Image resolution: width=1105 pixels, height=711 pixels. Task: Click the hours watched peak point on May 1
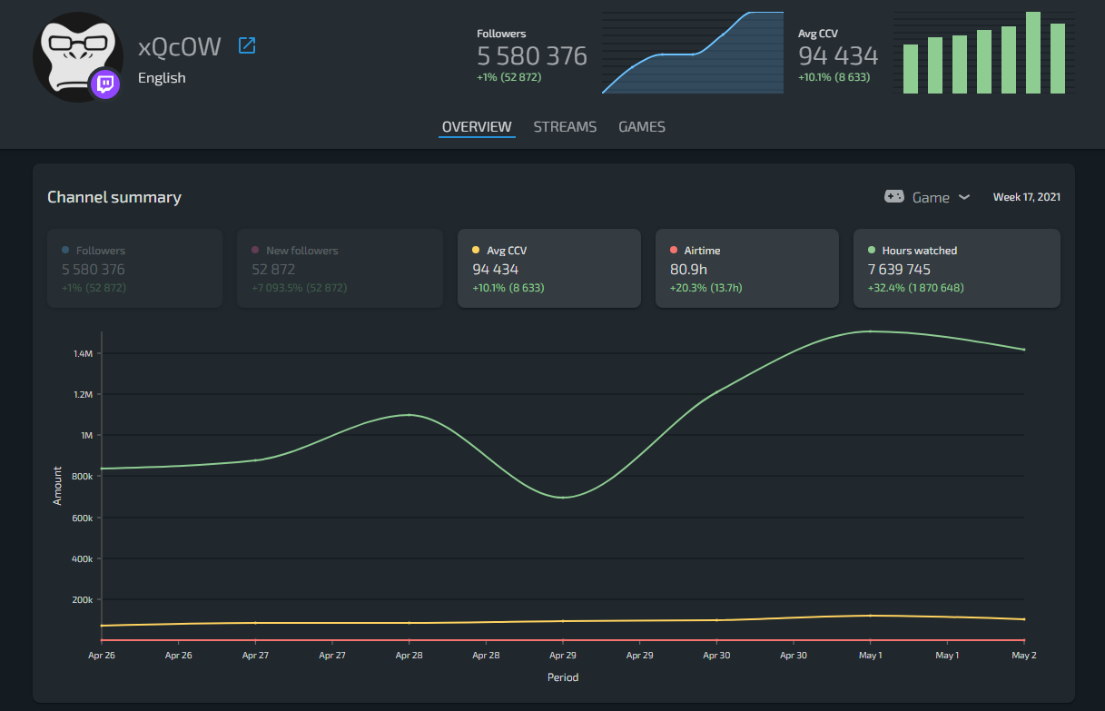pyautogui.click(x=871, y=331)
